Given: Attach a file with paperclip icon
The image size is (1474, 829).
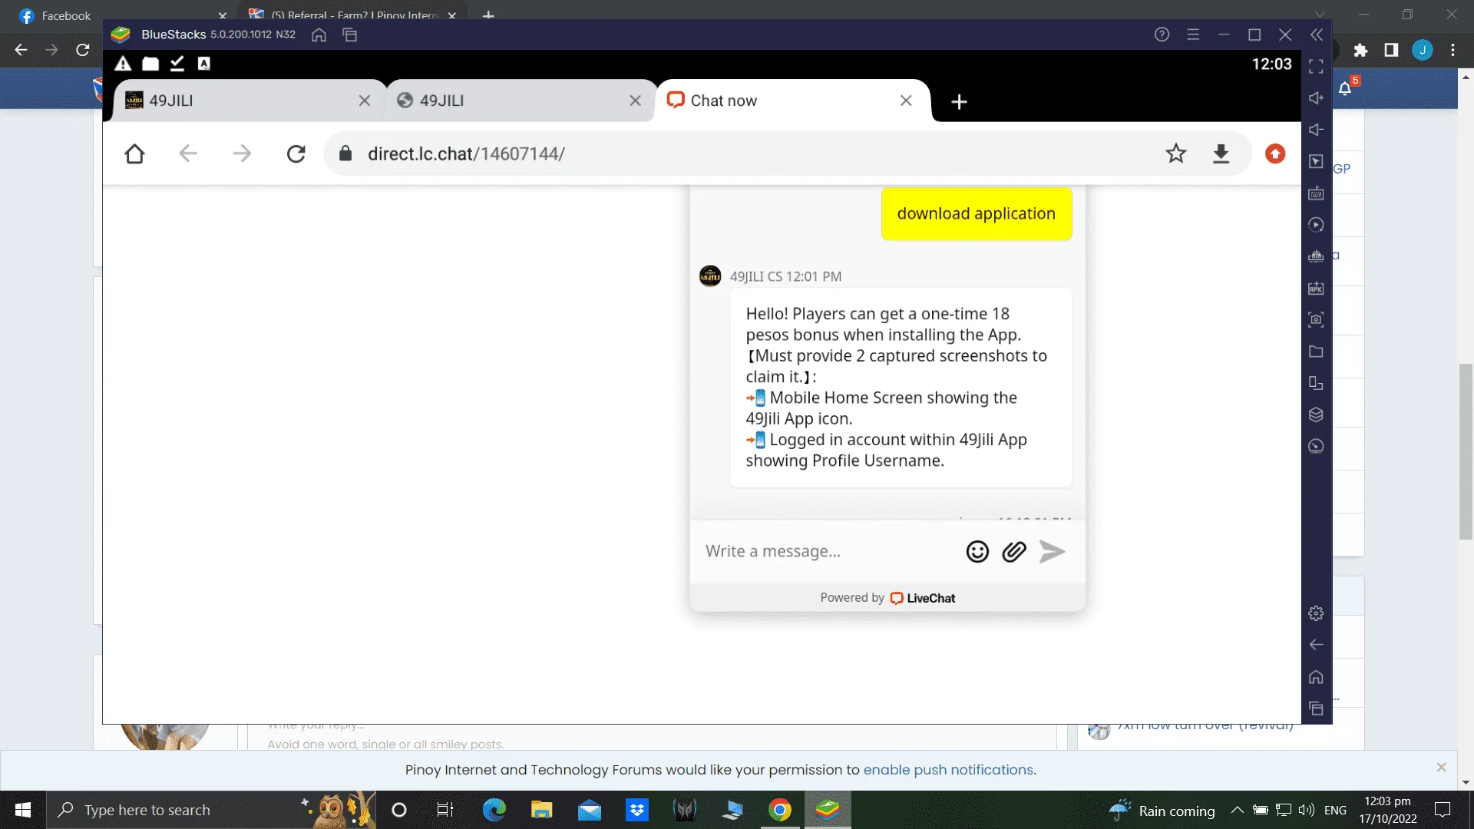Looking at the screenshot, I should (x=1014, y=551).
